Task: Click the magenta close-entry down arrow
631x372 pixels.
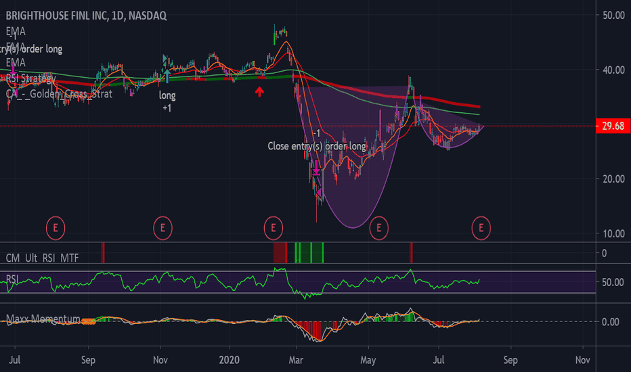Action: point(316,168)
